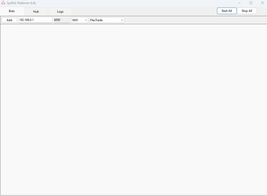The height and width of the screenshot is (196, 267).
Task: Click the Stop All button
Action: pyautogui.click(x=247, y=11)
